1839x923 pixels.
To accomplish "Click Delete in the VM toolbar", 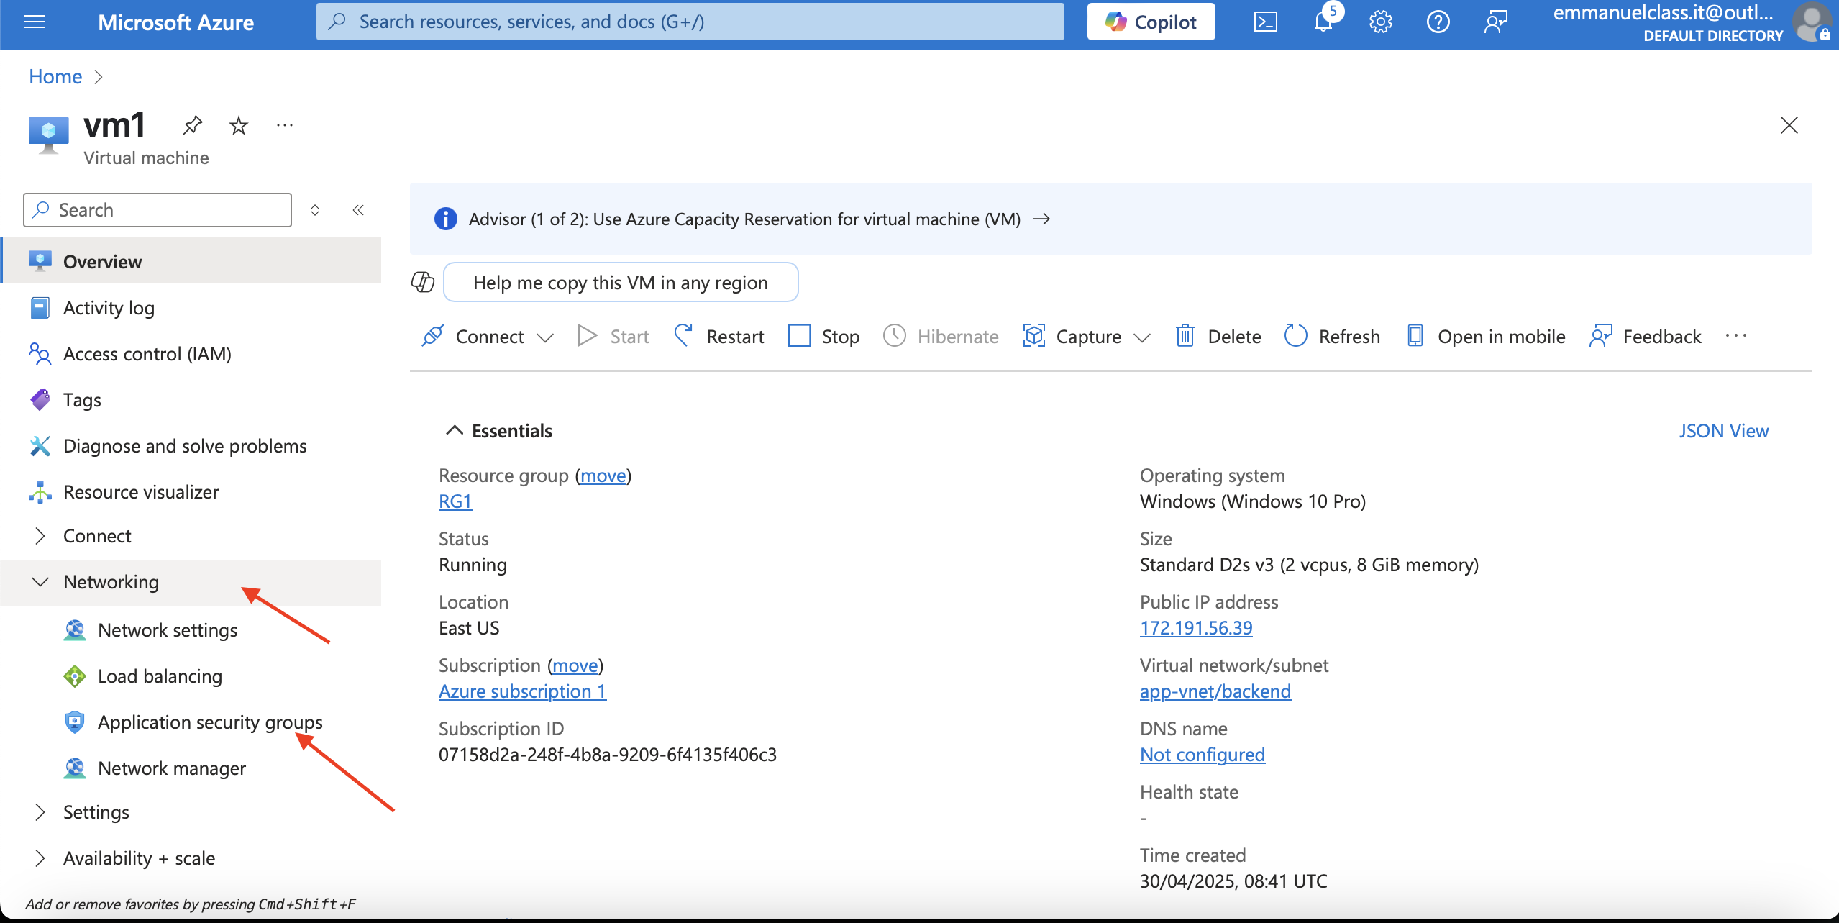I will click(1218, 336).
